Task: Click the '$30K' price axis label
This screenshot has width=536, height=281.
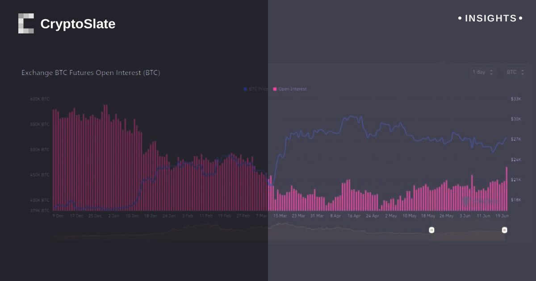Action: [x=516, y=119]
